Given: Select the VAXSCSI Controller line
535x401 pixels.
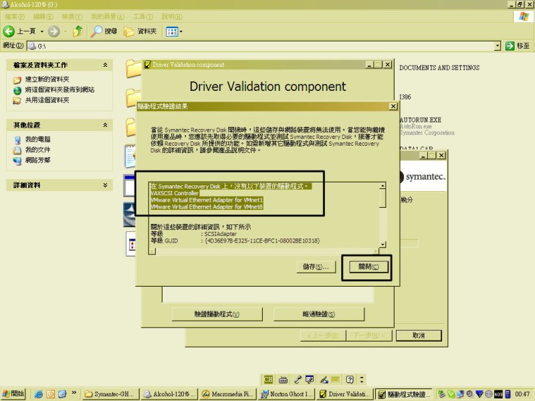Looking at the screenshot, I should [x=175, y=193].
